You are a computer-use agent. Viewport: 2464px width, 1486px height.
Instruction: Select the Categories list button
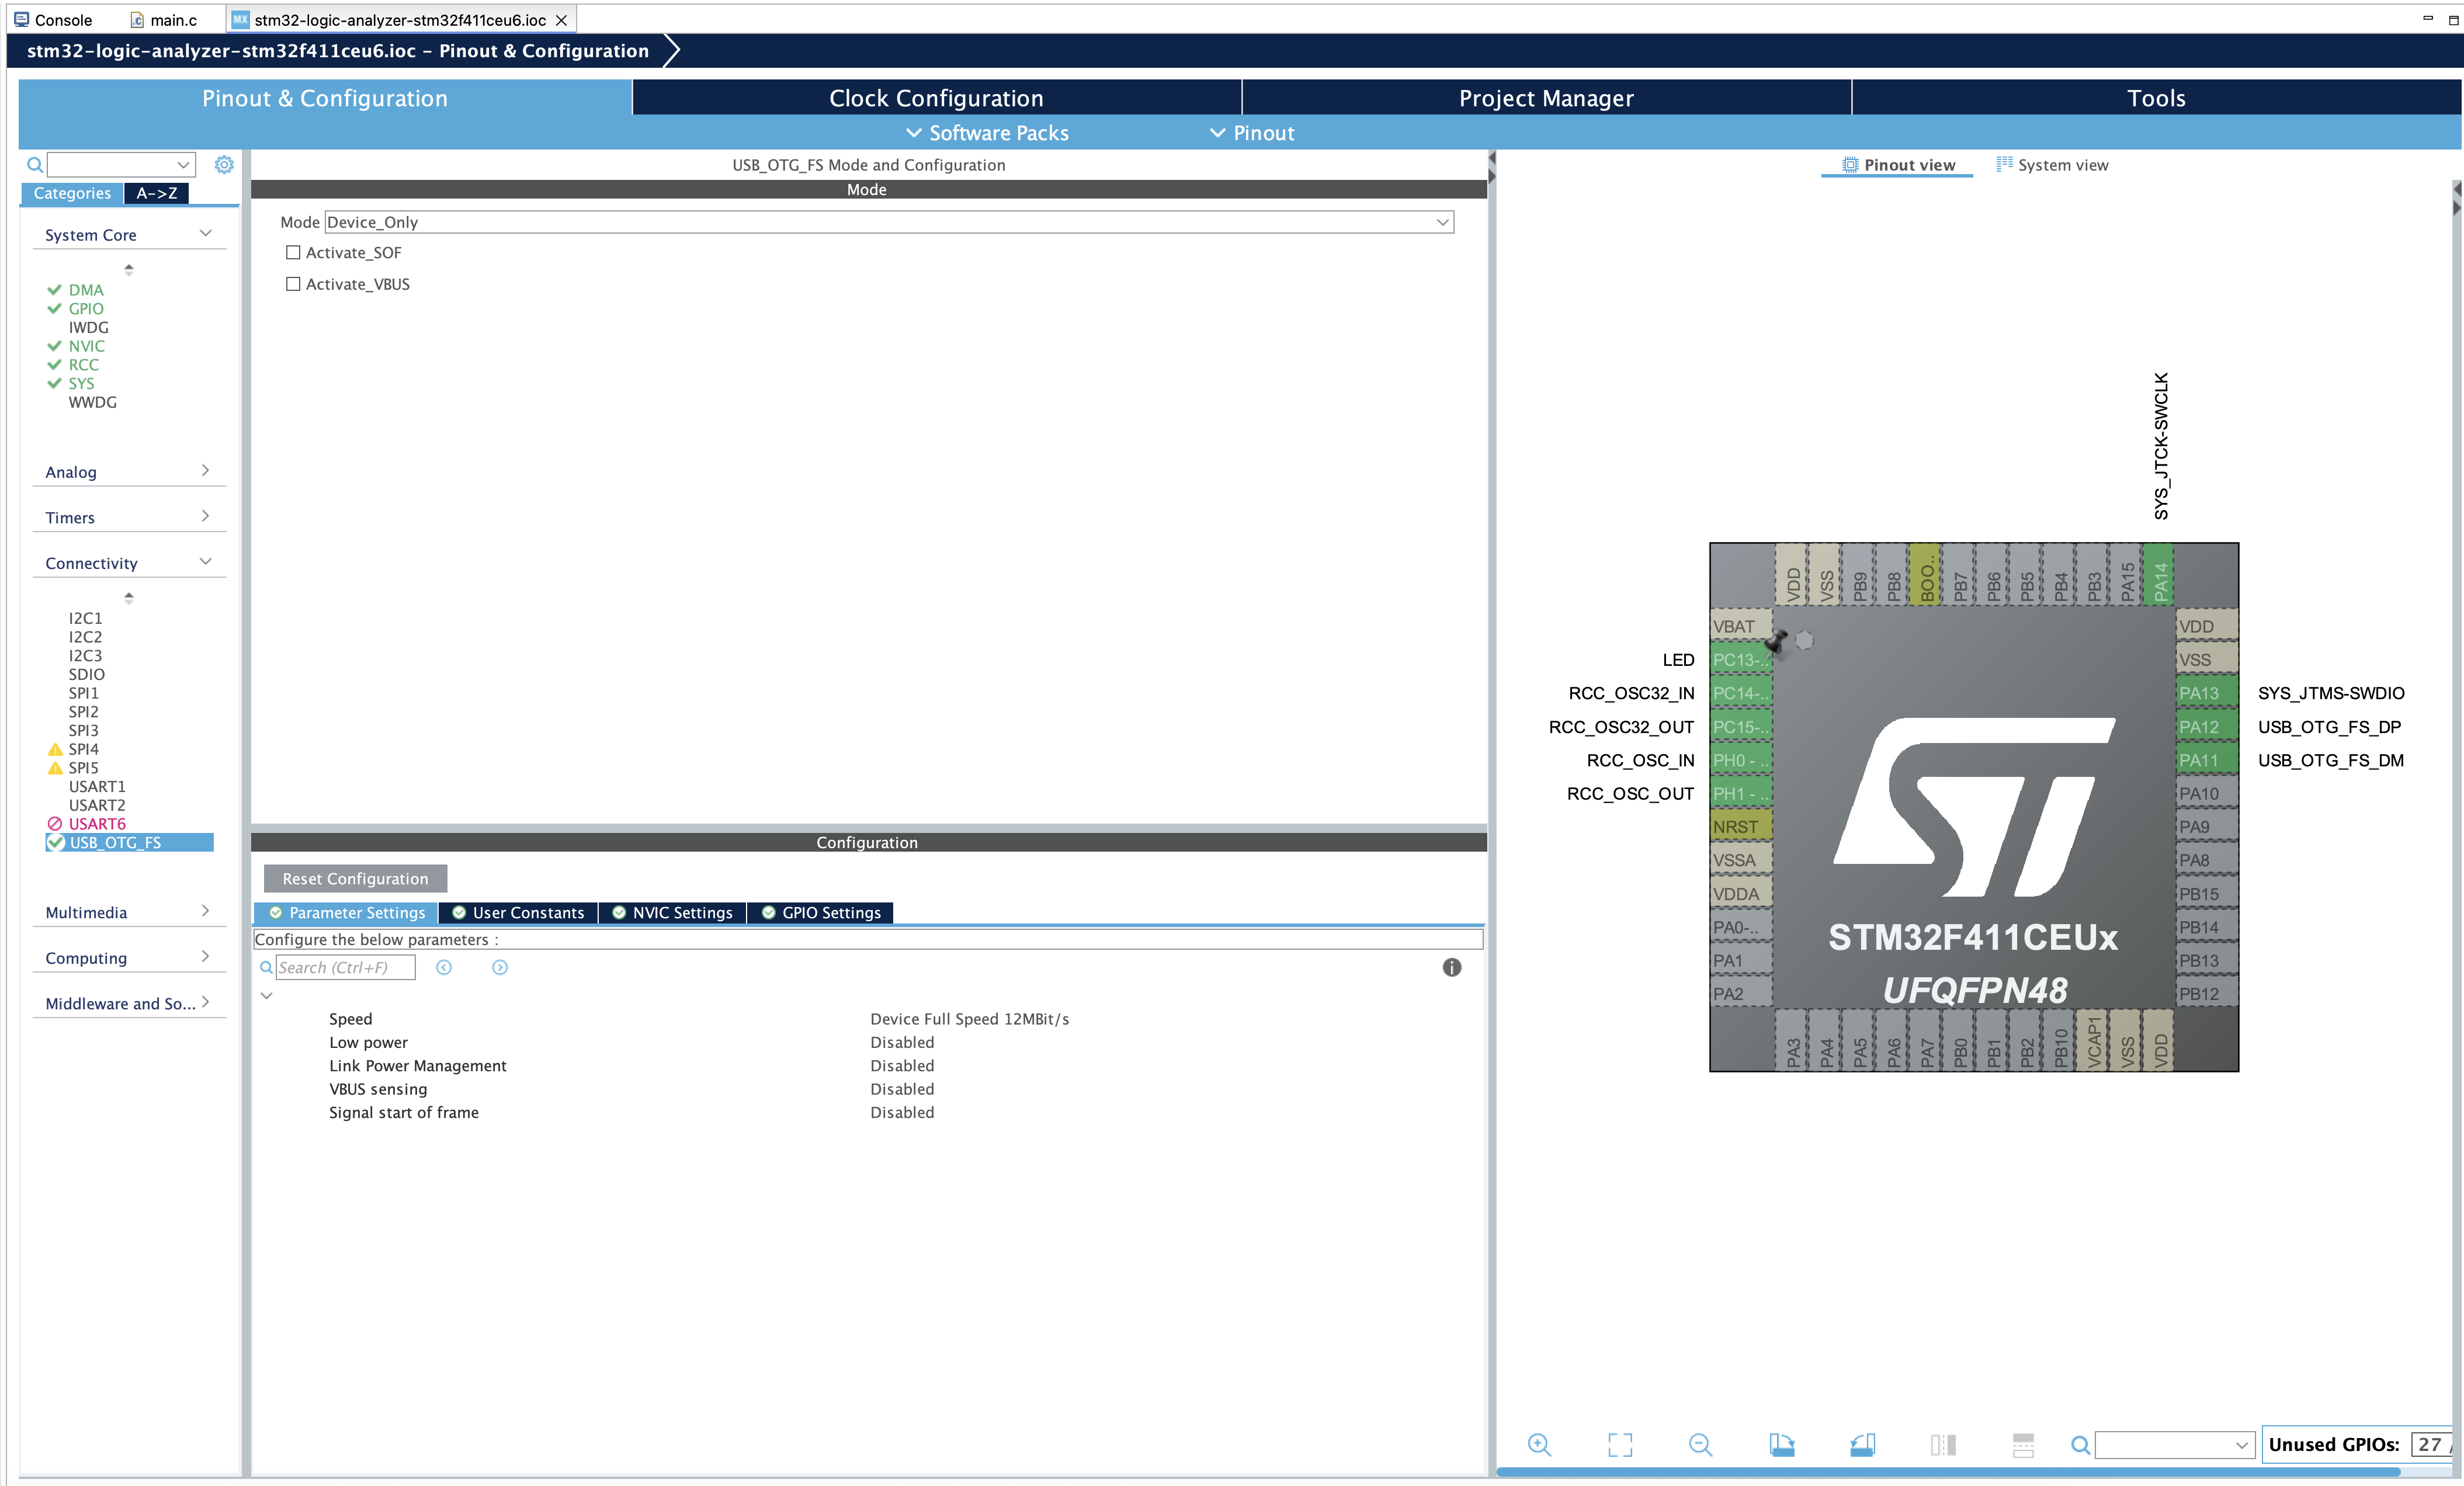click(72, 193)
